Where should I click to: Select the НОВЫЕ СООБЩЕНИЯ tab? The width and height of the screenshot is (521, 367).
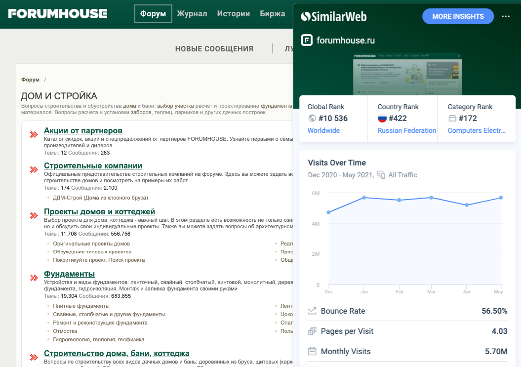(214, 49)
